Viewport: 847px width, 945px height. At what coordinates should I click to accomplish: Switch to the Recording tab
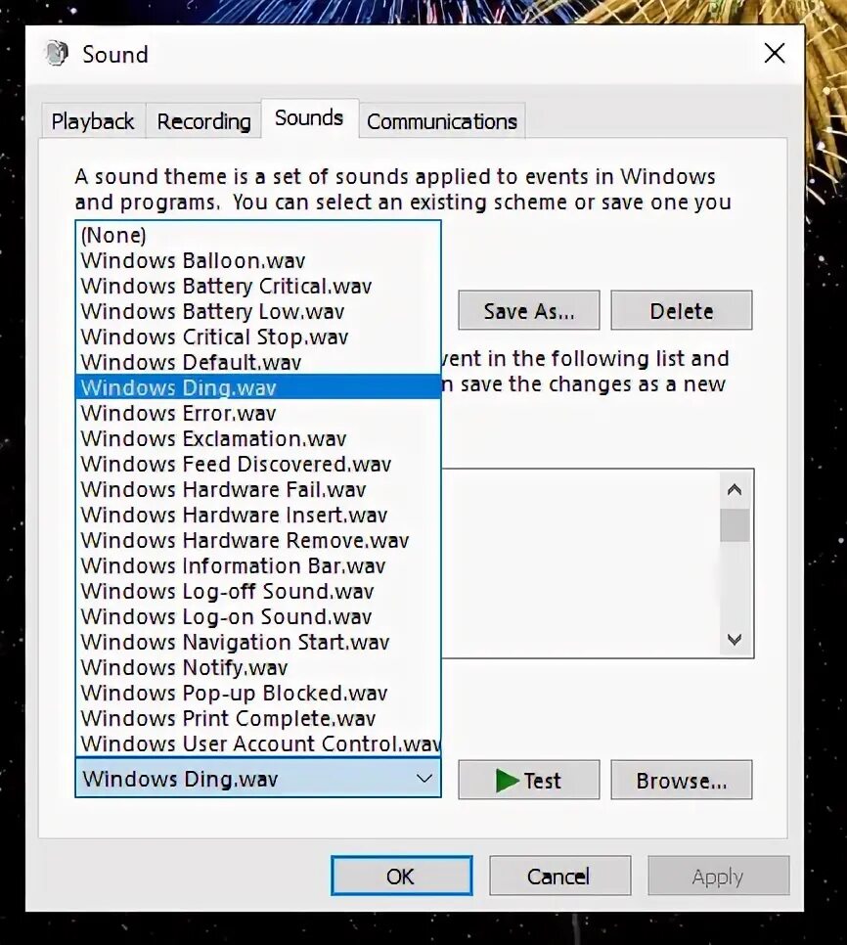tap(202, 120)
